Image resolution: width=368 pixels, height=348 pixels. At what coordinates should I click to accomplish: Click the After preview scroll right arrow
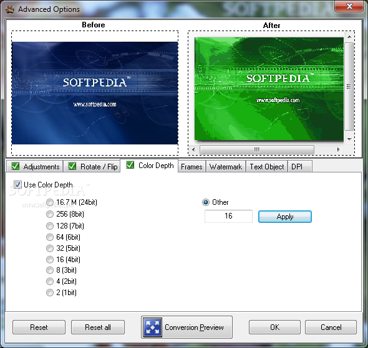click(x=338, y=149)
